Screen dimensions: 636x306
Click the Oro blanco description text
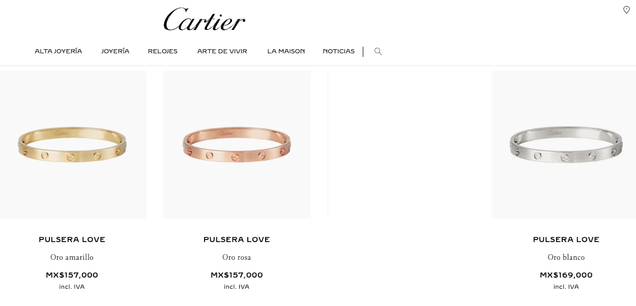566,257
